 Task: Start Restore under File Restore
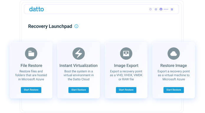click(31, 90)
